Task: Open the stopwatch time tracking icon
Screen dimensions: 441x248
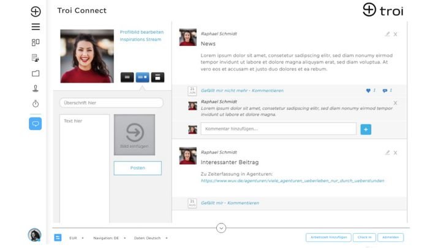Action: click(x=36, y=103)
